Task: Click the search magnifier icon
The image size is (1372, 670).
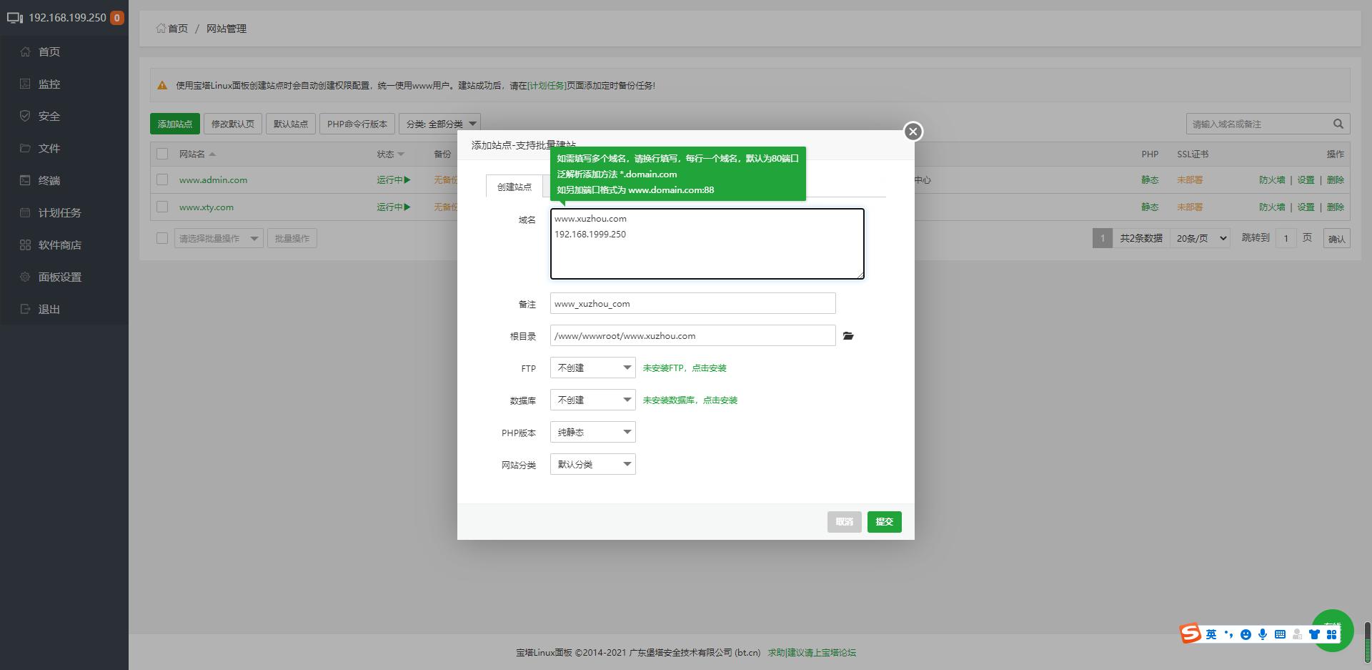Action: tap(1338, 124)
